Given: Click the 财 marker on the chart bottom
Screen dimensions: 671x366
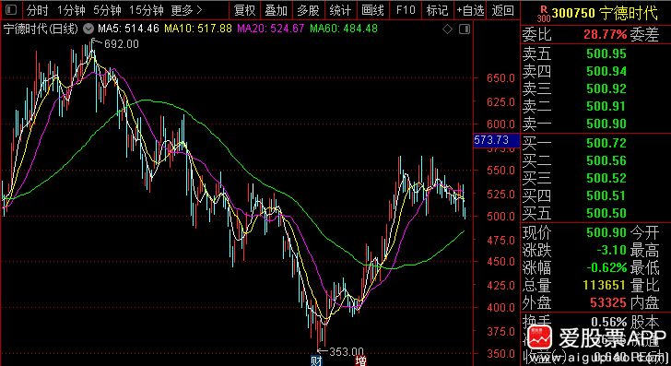Looking at the screenshot, I should click(316, 360).
